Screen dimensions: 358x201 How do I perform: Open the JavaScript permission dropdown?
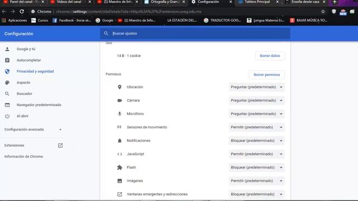point(256,154)
